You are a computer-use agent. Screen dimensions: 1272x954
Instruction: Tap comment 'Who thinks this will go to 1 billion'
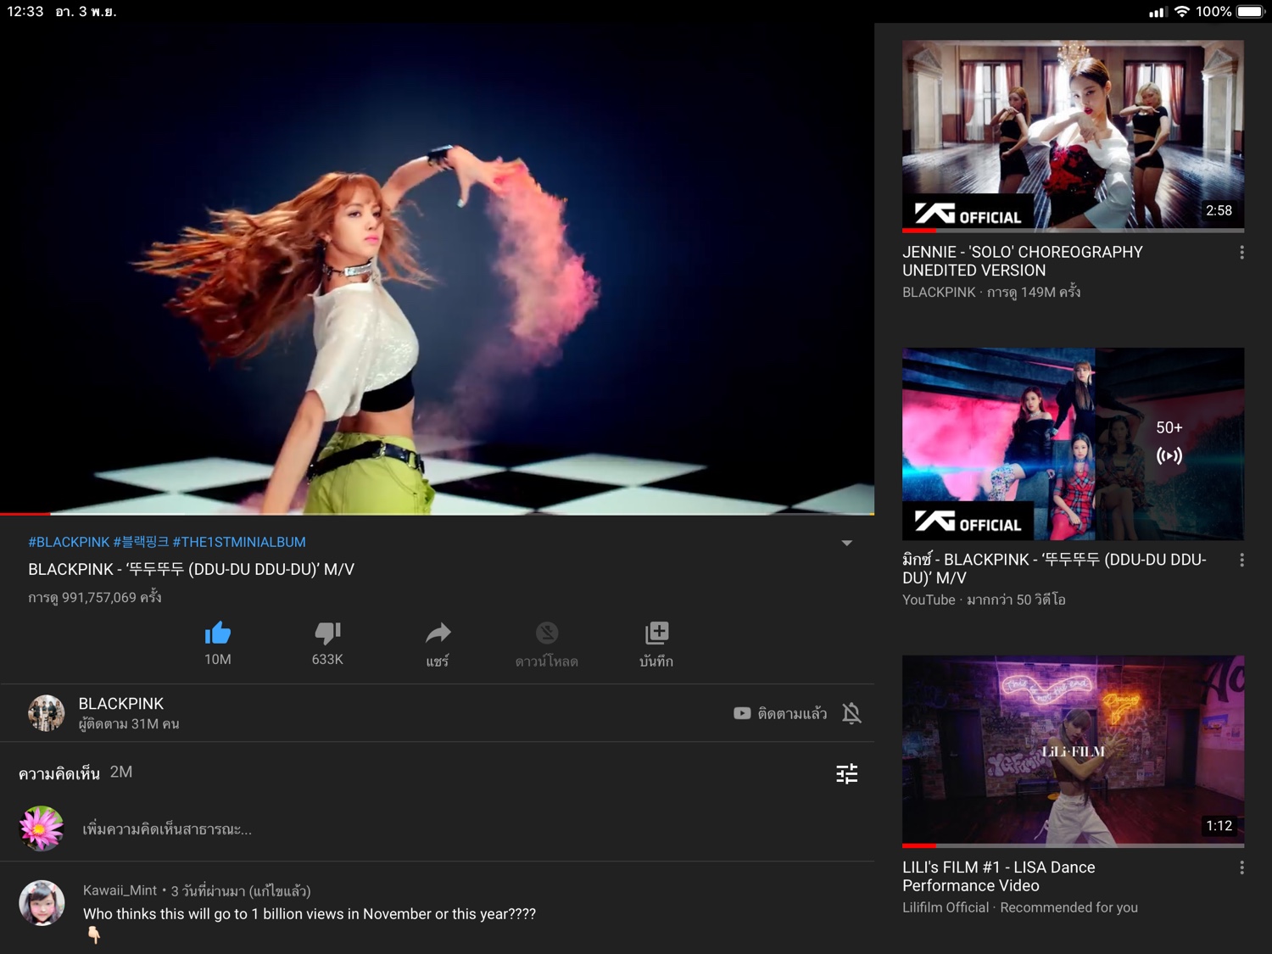pos(310,914)
